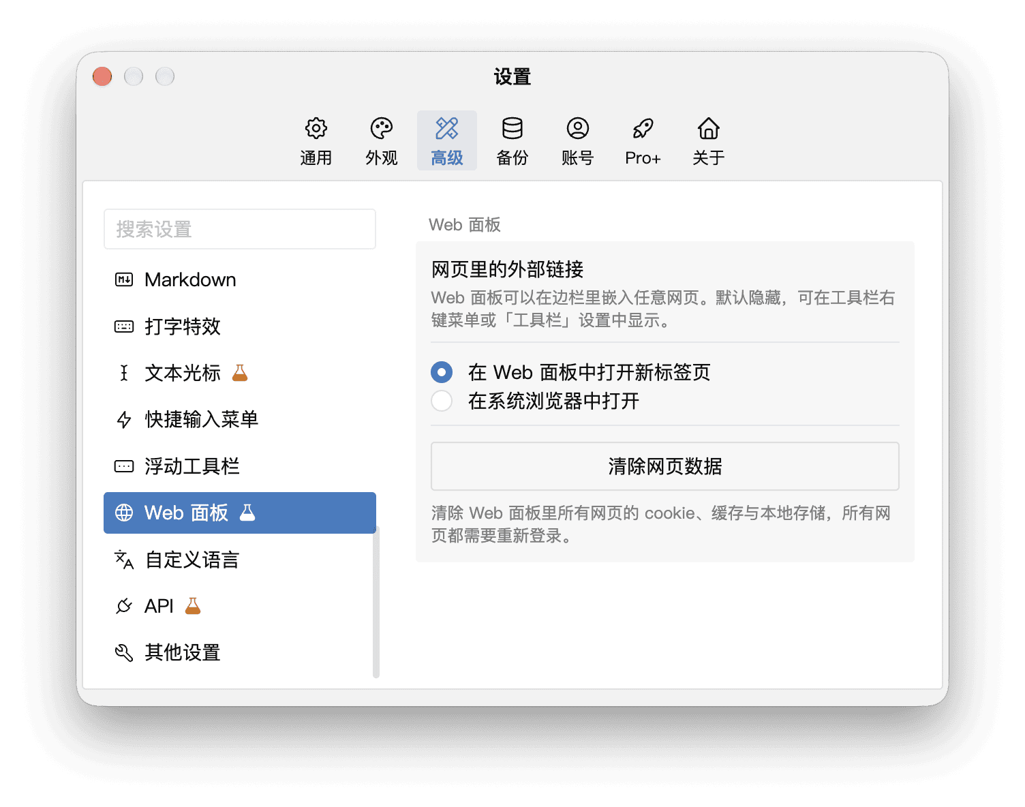Go to the 账号 account tab

(578, 141)
